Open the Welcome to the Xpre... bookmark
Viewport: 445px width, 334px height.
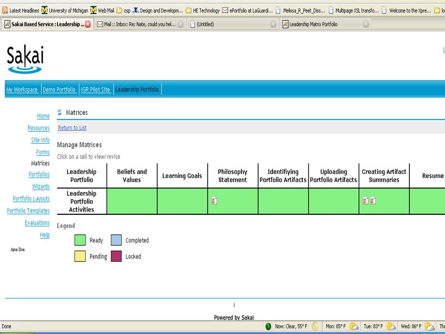point(407,11)
